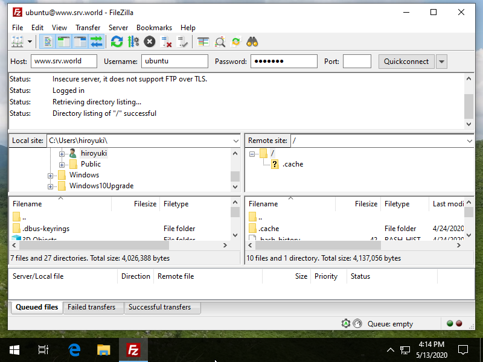Open the Bookmarks menu
Viewport: 483px width, 362px height.
154,28
